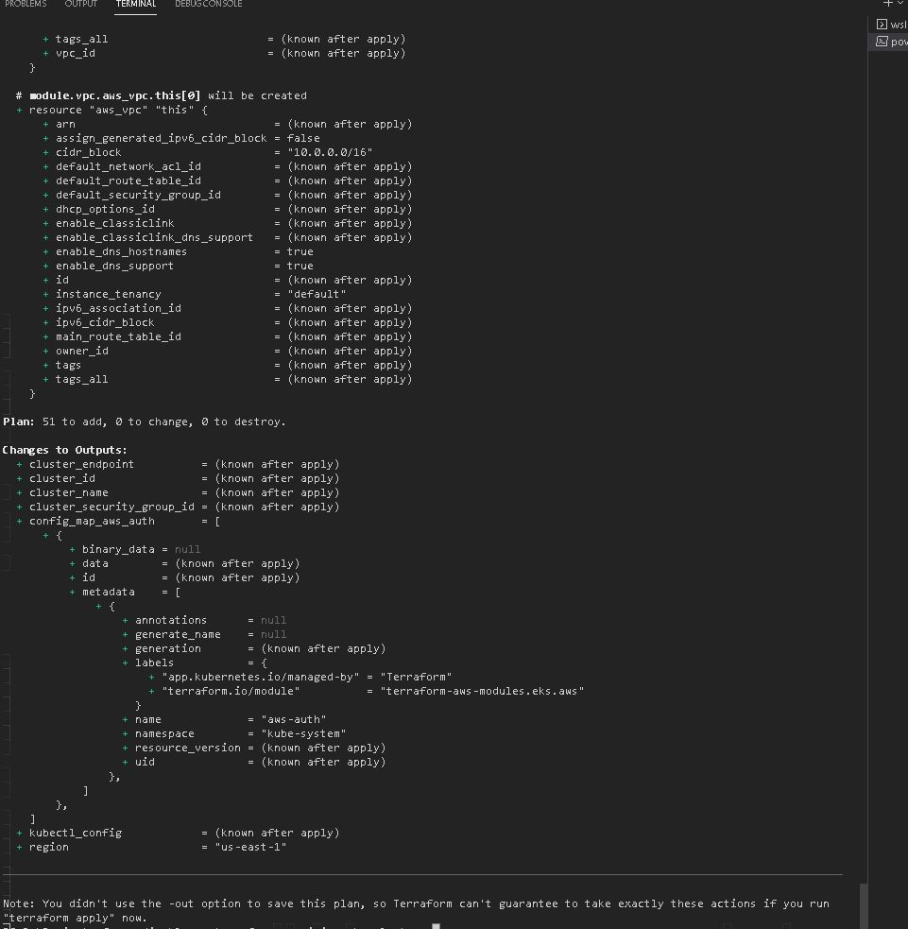Click the PowerShell icon in terminal list
Viewport: 908px width, 929px height.
tap(882, 41)
